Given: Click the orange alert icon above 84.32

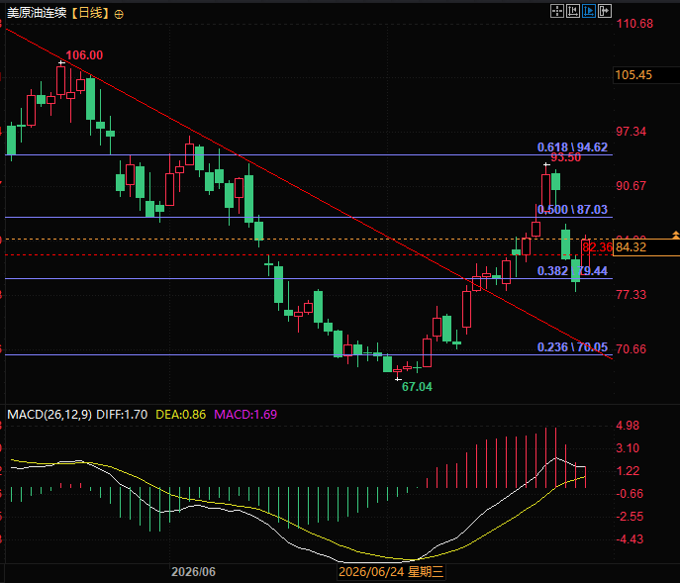Looking at the screenshot, I should click(675, 235).
